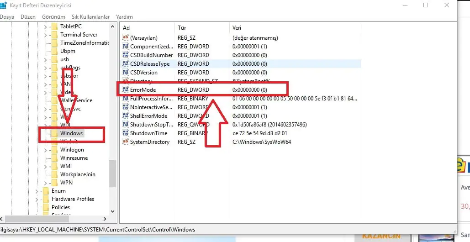
Task: Click the (Varsayılan) default string icon
Action: click(x=126, y=38)
